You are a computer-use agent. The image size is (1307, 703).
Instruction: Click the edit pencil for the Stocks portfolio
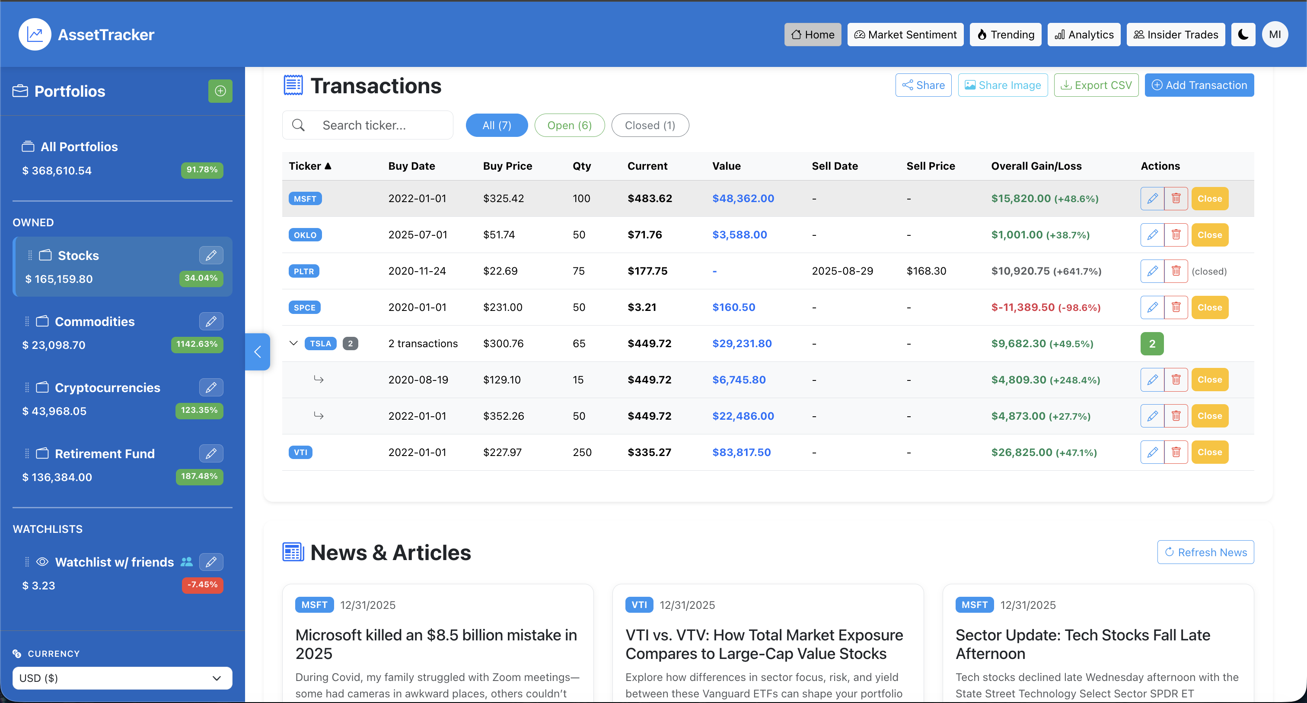pos(212,255)
